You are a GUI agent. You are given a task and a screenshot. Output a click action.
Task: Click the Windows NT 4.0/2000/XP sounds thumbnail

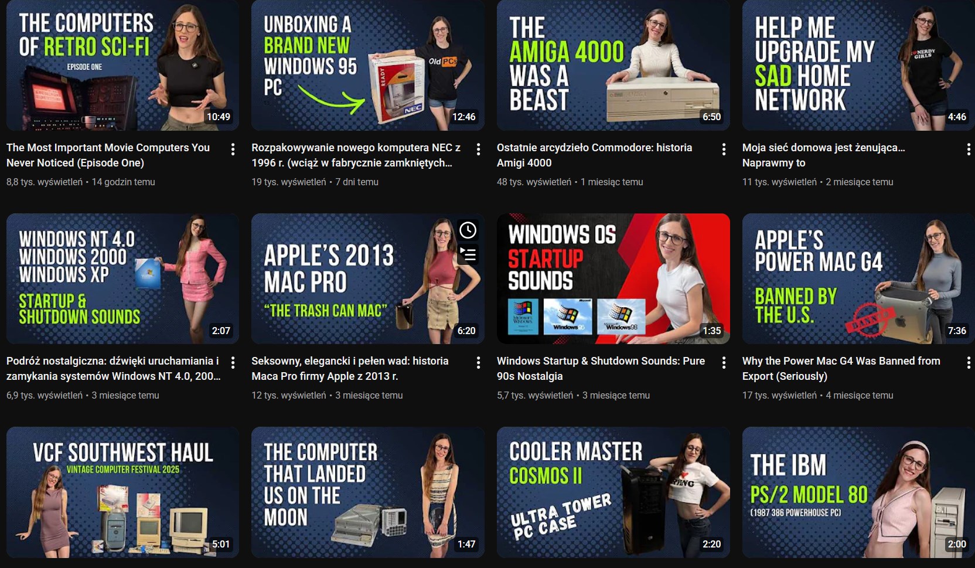pyautogui.click(x=122, y=278)
